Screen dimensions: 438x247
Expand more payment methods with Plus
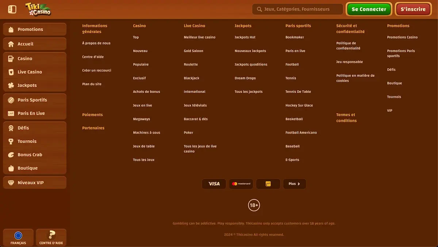(295, 184)
